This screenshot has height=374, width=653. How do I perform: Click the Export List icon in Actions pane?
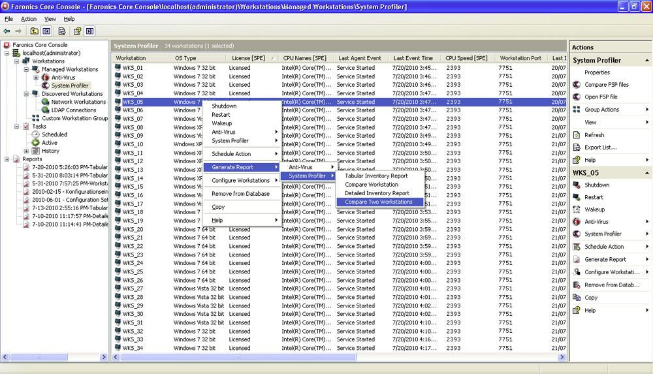pyautogui.click(x=577, y=147)
